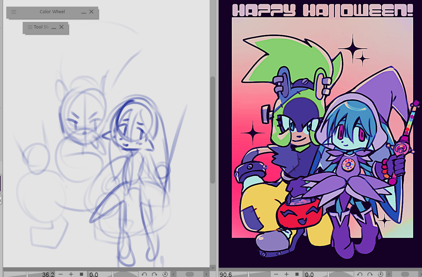Image resolution: width=422 pixels, height=277 pixels.
Task: Fit the Halloween artwork canvas to the window
Action: (x=297, y=274)
